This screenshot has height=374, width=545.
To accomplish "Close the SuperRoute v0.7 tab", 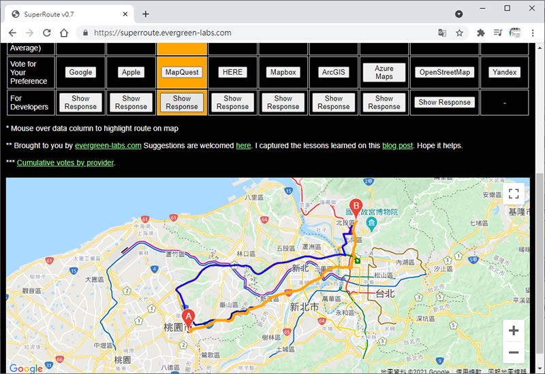I will (125, 14).
